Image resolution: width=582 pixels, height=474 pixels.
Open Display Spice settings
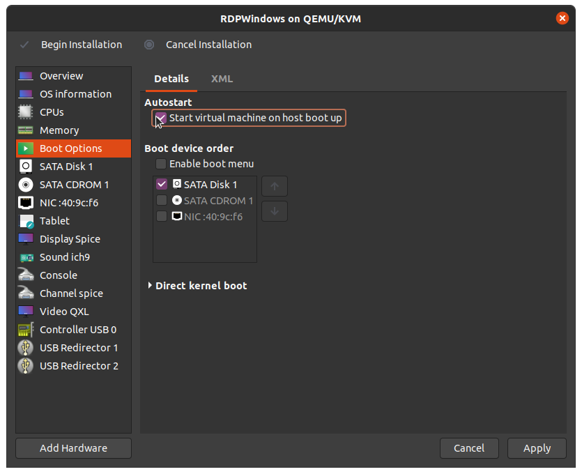point(70,239)
